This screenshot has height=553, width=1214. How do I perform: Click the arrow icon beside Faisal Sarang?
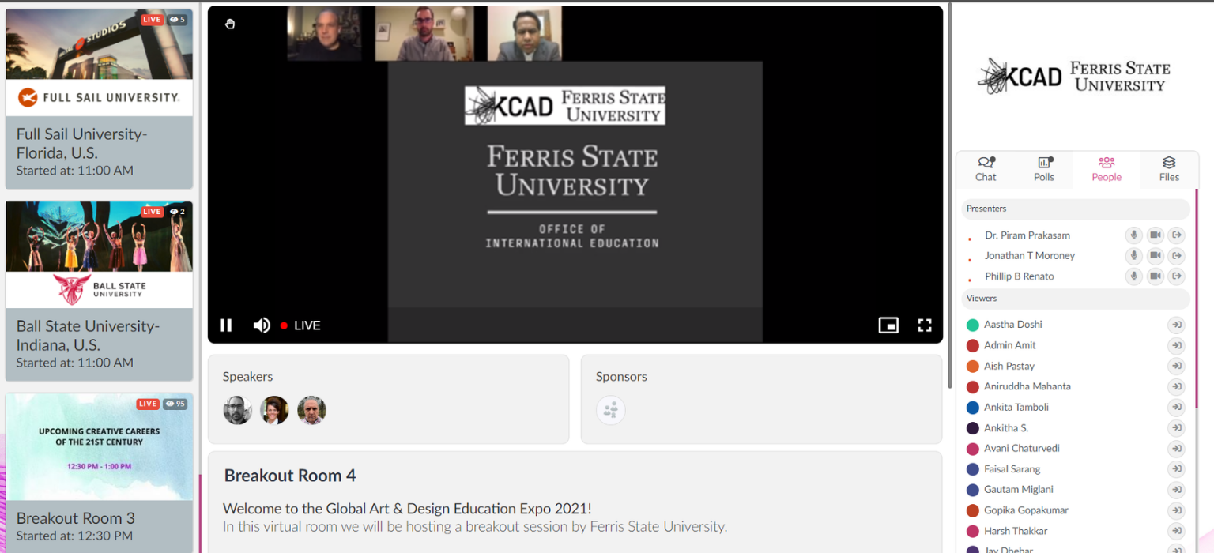click(x=1177, y=468)
